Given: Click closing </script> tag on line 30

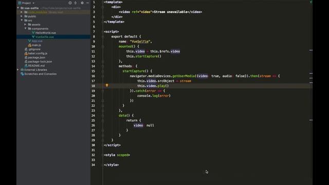Looking at the screenshot, I should [x=112, y=145].
